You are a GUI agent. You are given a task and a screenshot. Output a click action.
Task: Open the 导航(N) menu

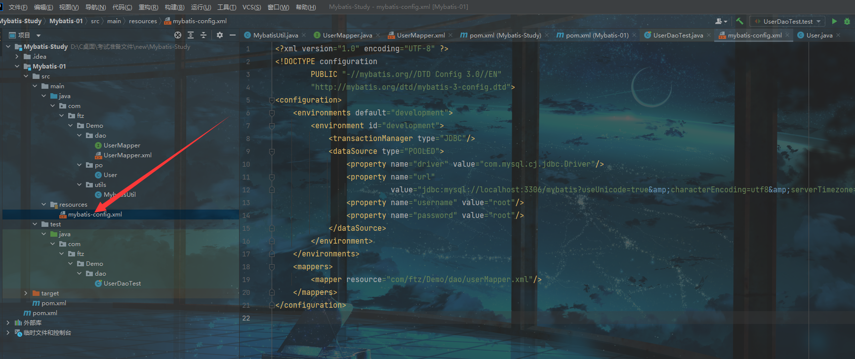point(95,7)
